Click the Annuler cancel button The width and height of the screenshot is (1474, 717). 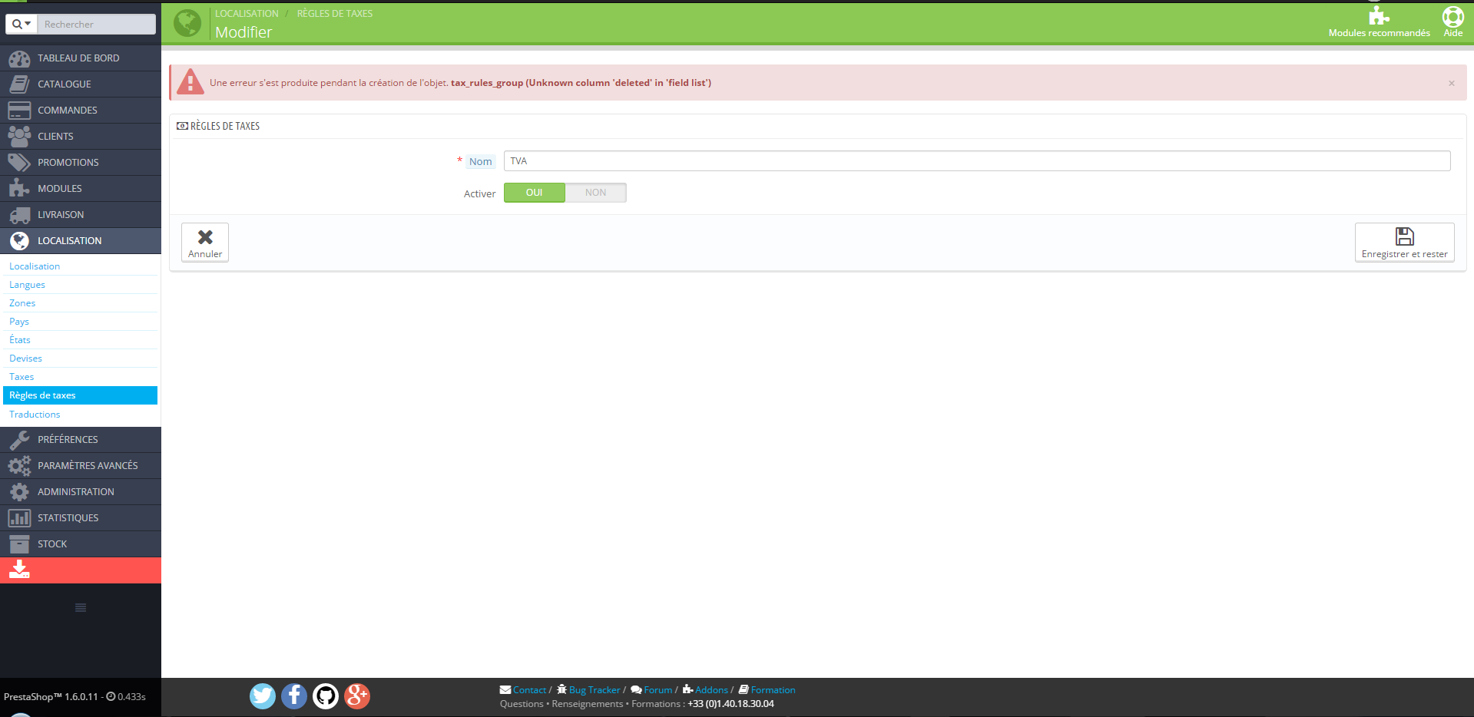pyautogui.click(x=205, y=243)
